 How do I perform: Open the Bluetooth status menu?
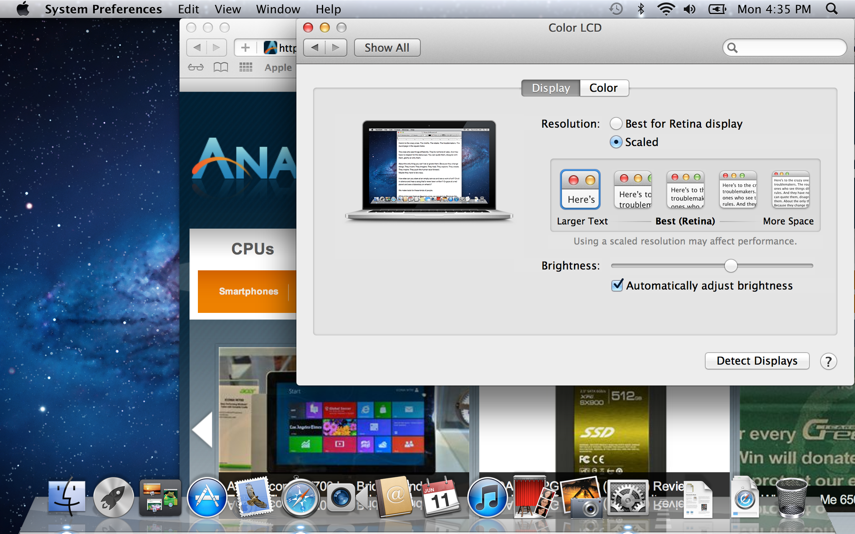click(641, 9)
